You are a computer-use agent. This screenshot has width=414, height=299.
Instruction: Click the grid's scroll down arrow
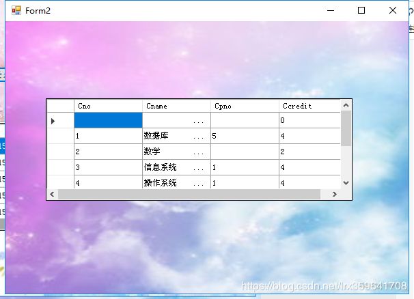pos(346,183)
